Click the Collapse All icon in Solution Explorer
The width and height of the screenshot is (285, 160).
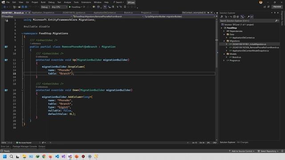coord(234,17)
